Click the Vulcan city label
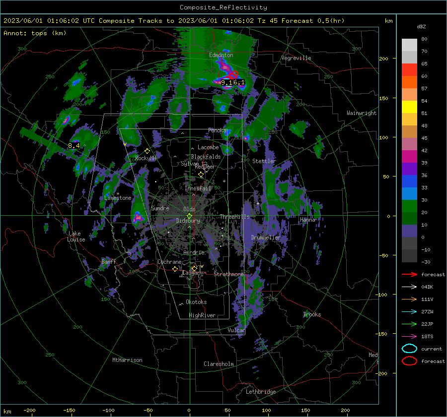Image resolution: width=447 pixels, height=417 pixels. [x=236, y=330]
